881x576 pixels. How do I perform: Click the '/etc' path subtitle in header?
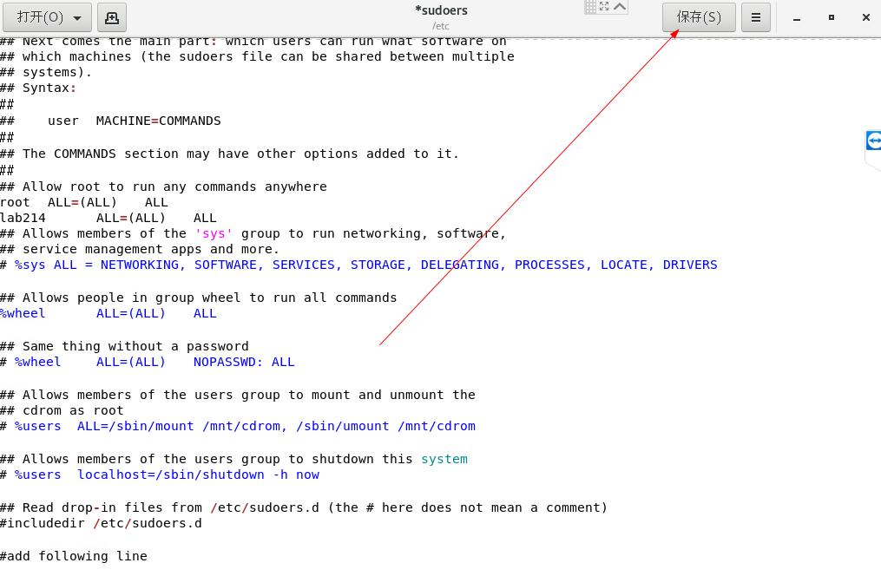click(441, 26)
